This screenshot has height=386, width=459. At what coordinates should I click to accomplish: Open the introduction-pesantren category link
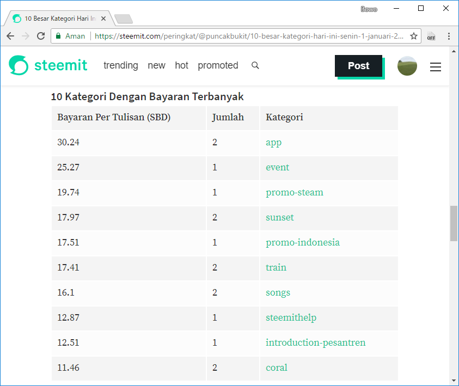coord(315,342)
